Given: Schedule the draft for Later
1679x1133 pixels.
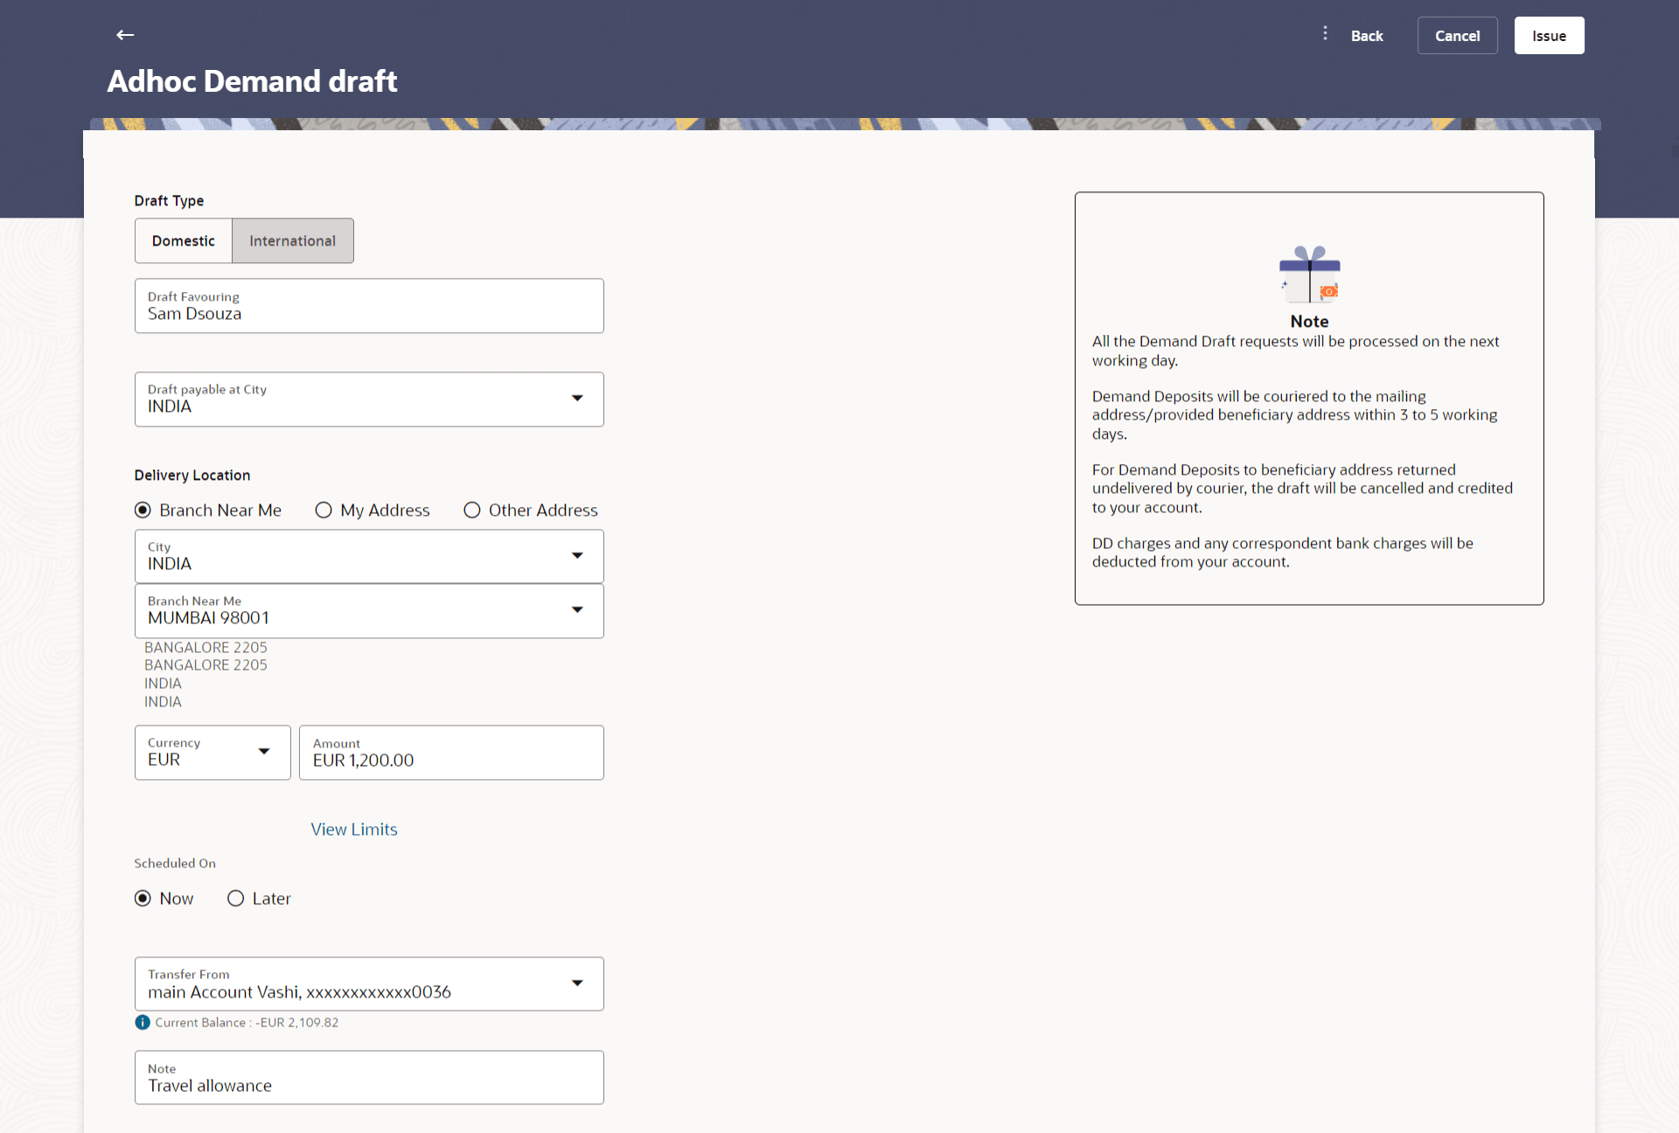Looking at the screenshot, I should pos(236,899).
